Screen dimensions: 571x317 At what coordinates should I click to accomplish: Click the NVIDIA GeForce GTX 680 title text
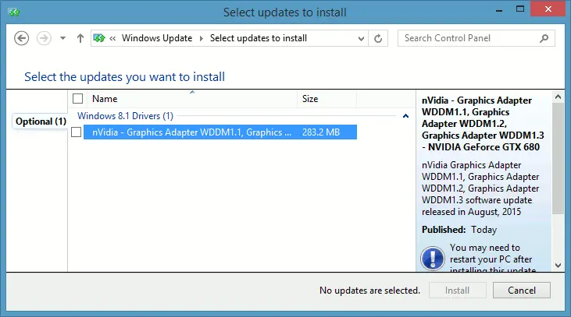point(484,146)
